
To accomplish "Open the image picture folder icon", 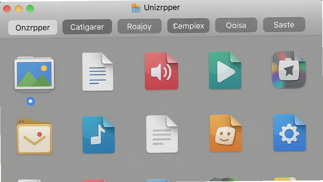I will point(34,74).
